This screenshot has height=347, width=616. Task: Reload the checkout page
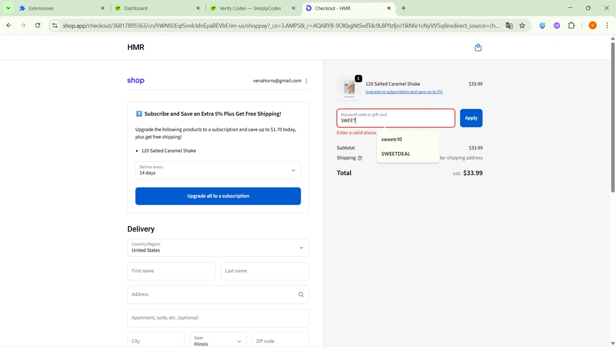(38, 25)
